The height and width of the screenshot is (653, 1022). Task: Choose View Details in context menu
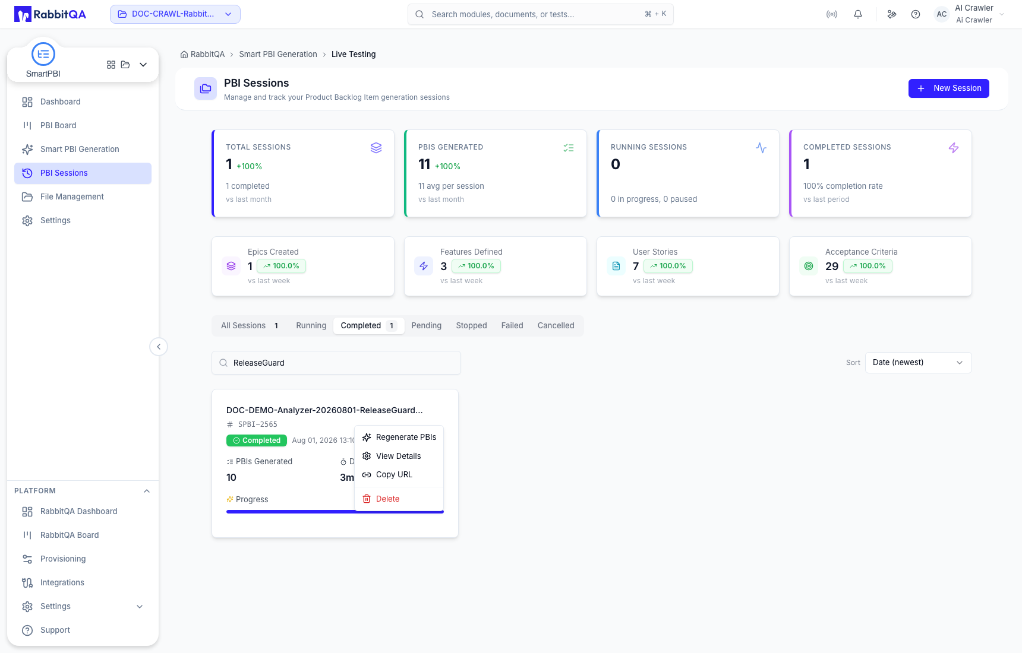click(x=399, y=456)
